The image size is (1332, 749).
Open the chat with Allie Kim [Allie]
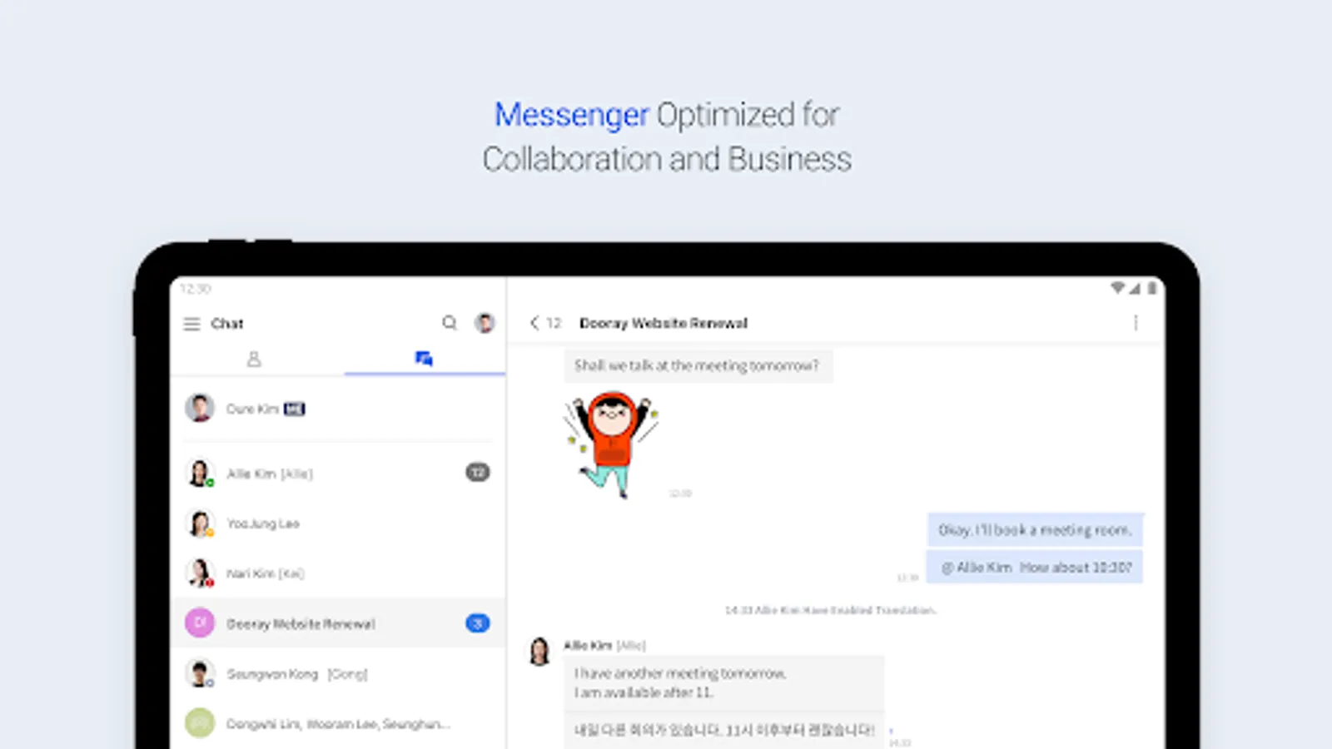(339, 474)
